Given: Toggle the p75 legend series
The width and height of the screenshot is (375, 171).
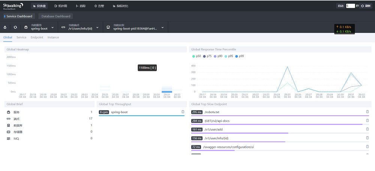Looking at the screenshot, I should tap(207, 56).
